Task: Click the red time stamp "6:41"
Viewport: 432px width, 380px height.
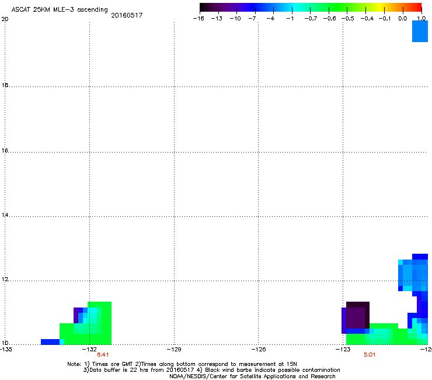Action: [103, 355]
